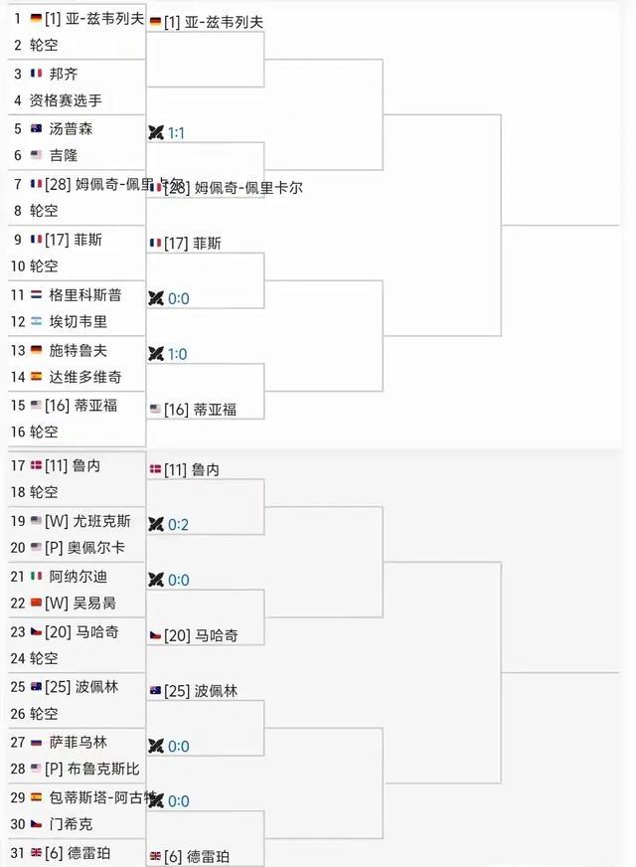Click the Argentine flag beside 埃切韦里

coord(37,322)
